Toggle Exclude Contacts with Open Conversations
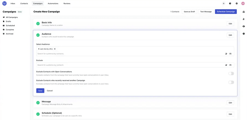Screen dimensions: 247x120 (231, 73)
